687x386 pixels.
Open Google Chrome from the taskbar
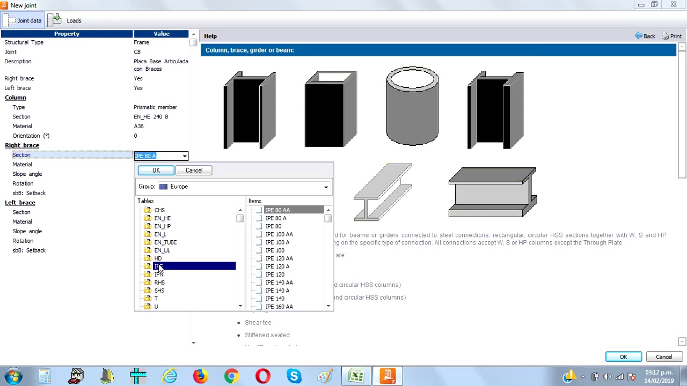231,376
